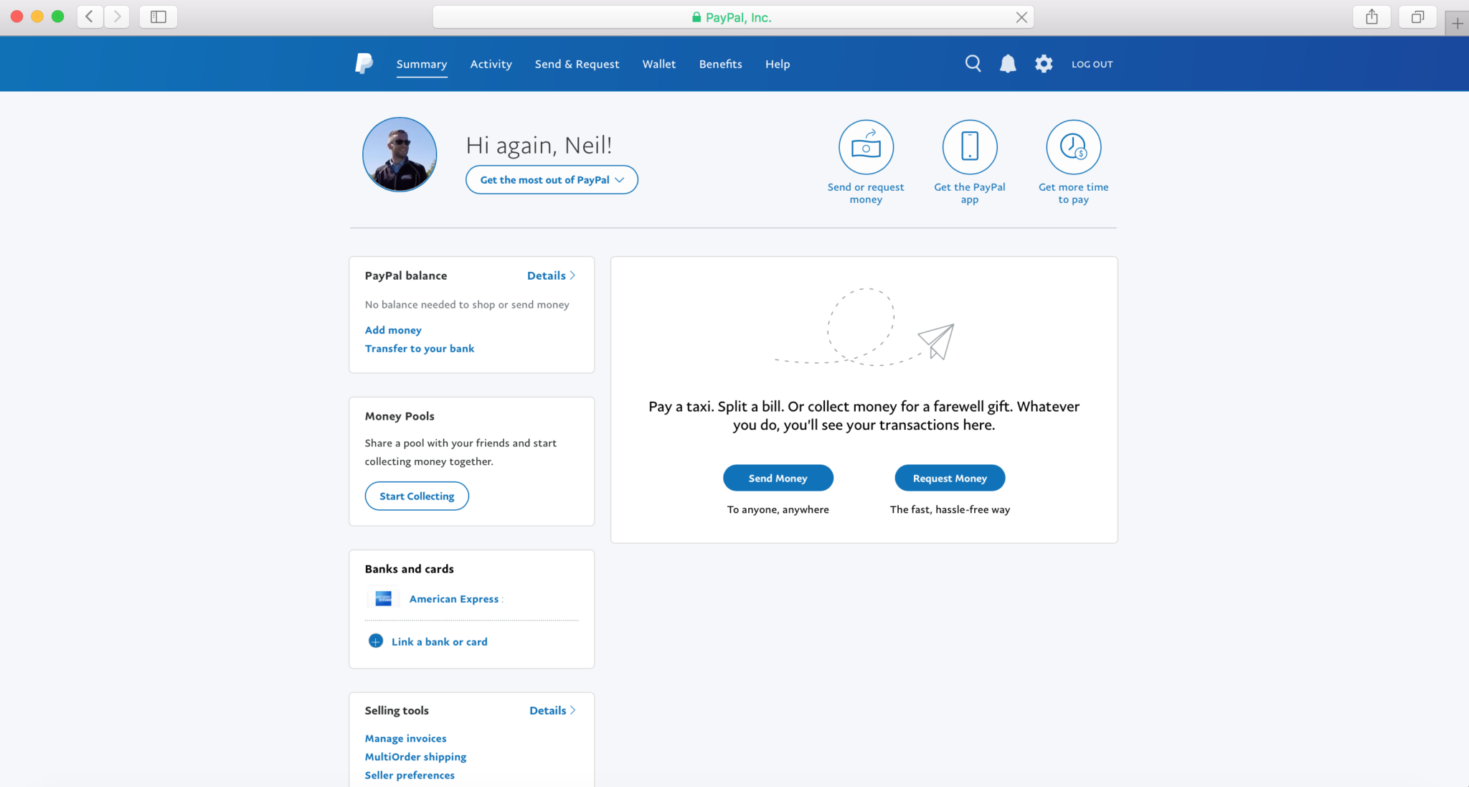Click the 'Selling tools' heading

click(397, 710)
